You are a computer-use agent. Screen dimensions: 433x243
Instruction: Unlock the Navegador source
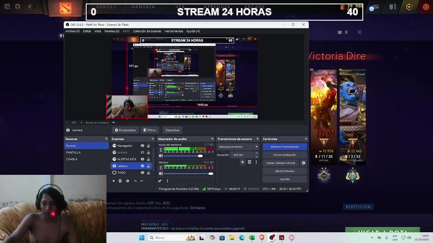click(148, 146)
